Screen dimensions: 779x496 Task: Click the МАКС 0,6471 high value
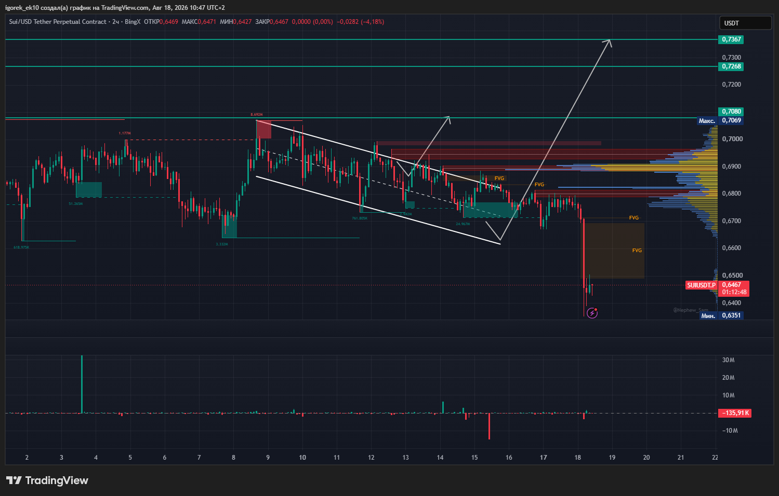(199, 22)
